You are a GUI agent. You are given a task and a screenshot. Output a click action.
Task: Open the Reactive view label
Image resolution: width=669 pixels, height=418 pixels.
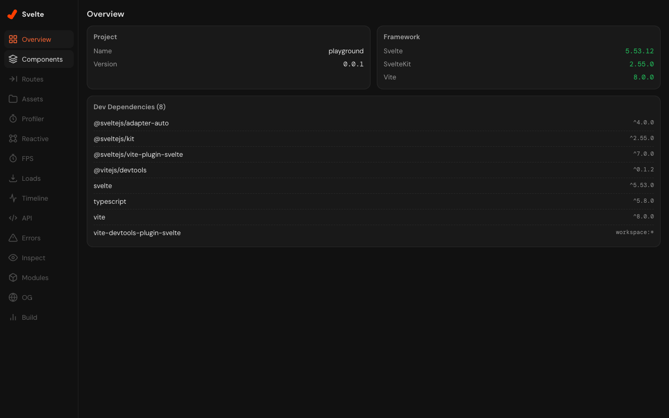[x=35, y=138]
